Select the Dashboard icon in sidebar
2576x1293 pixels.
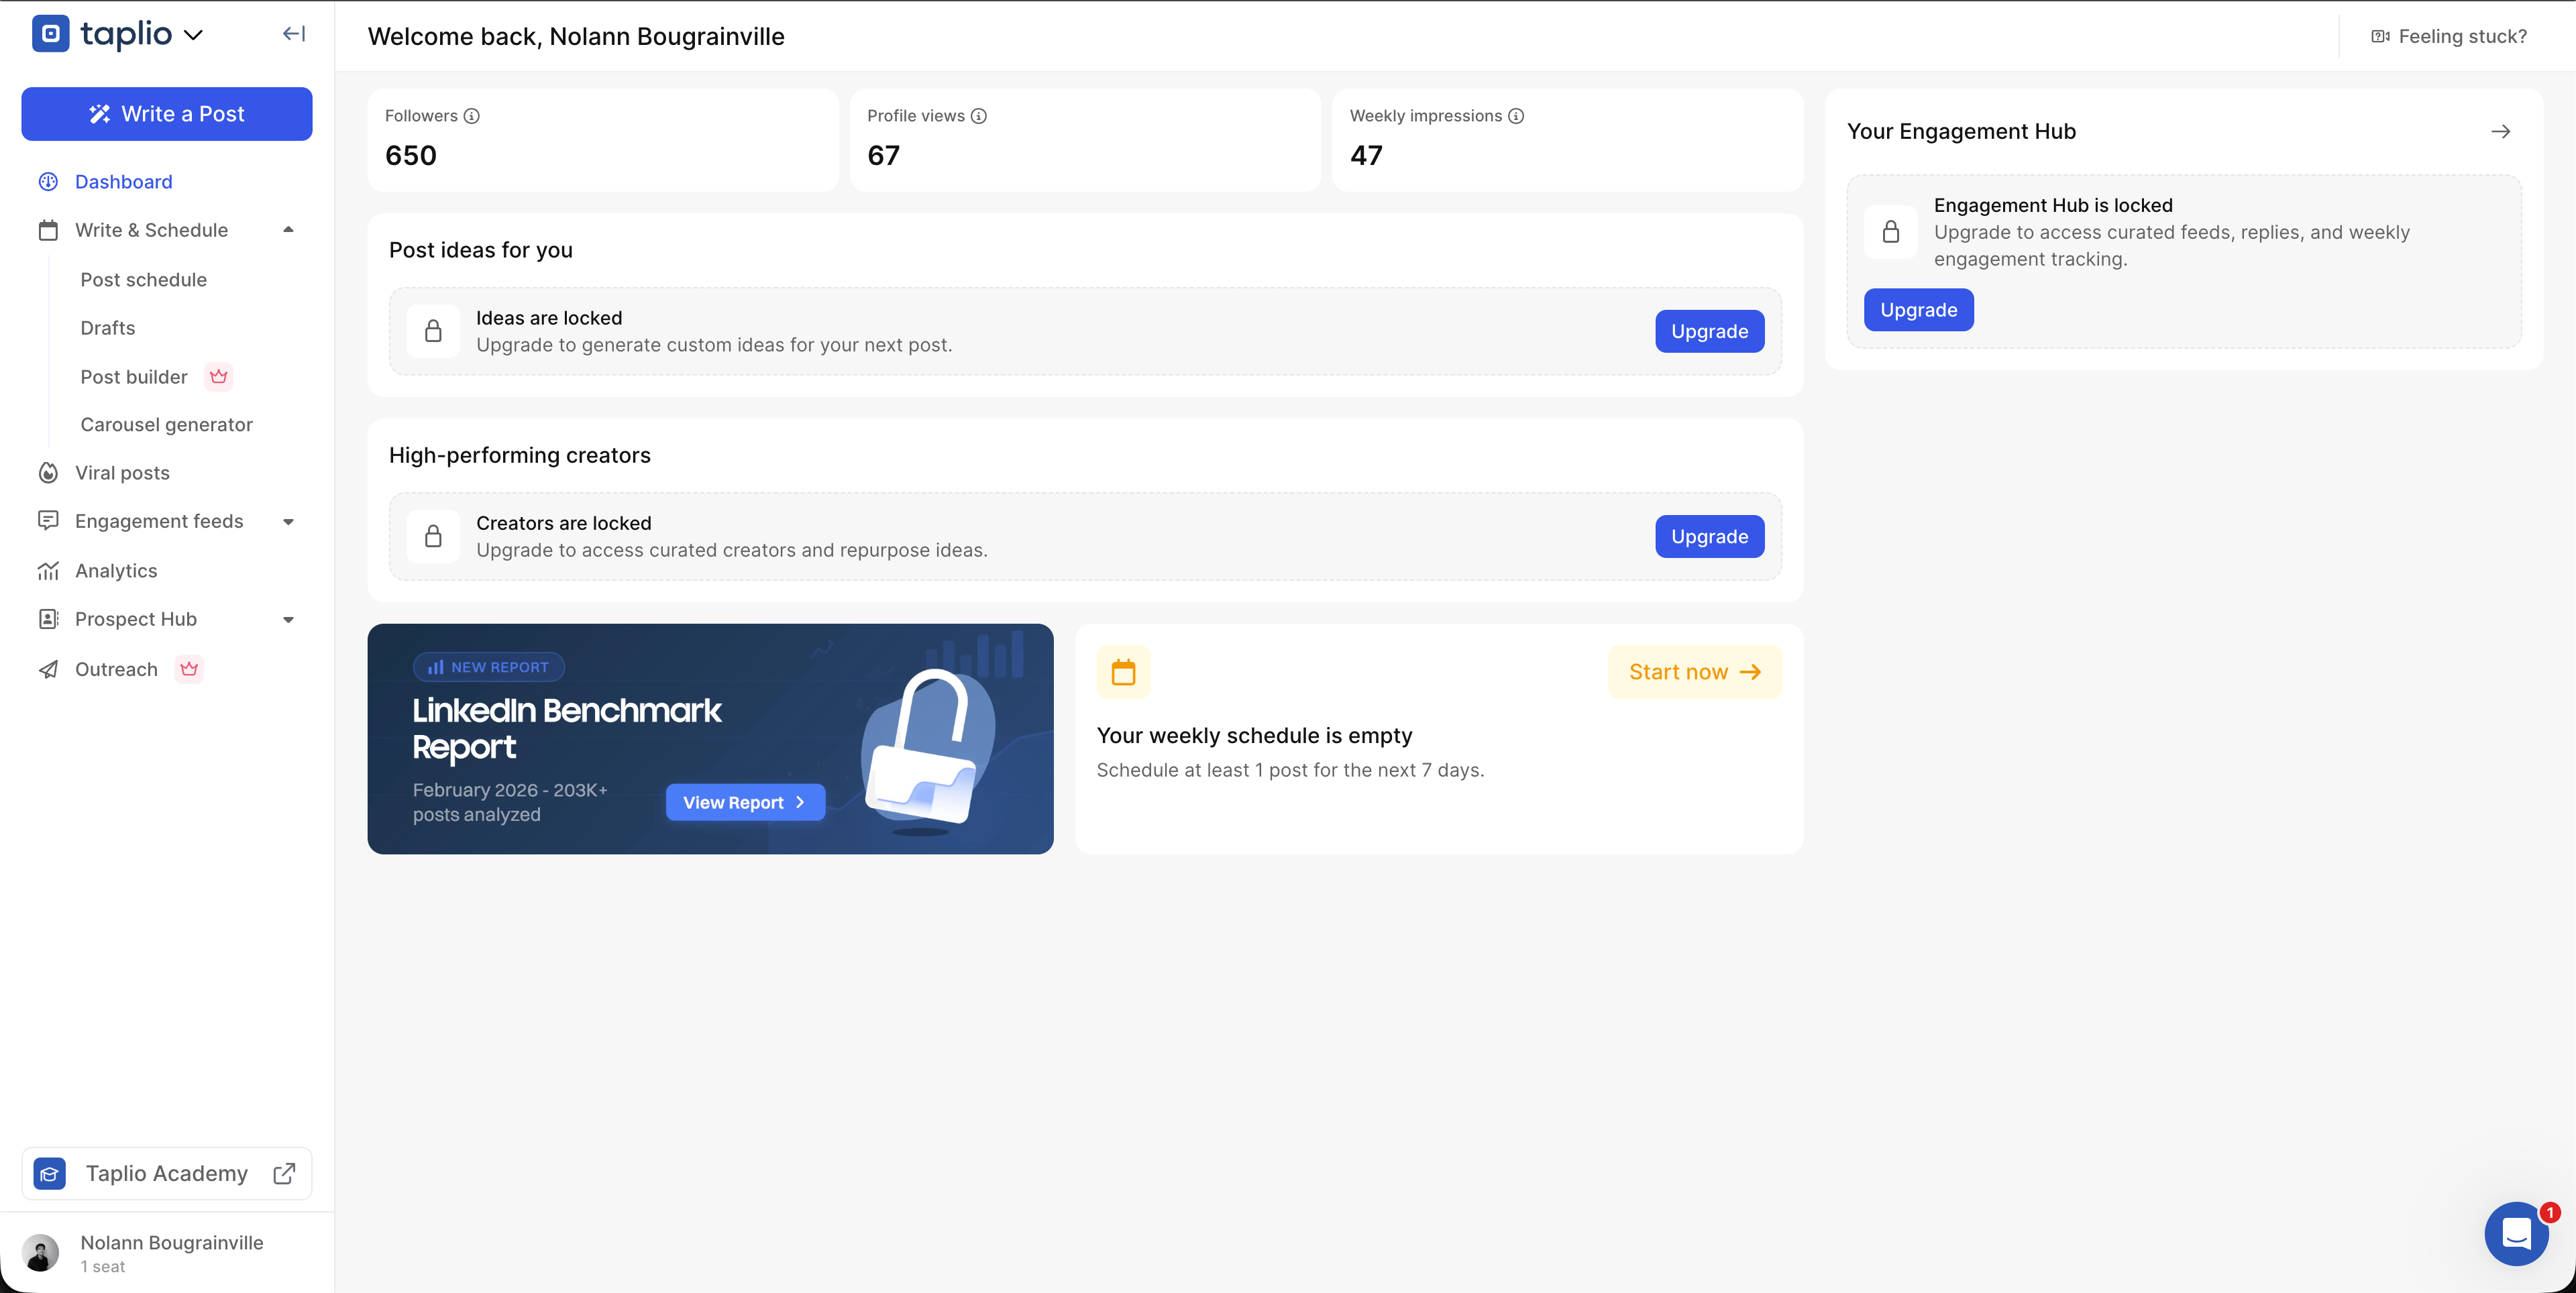tap(49, 181)
